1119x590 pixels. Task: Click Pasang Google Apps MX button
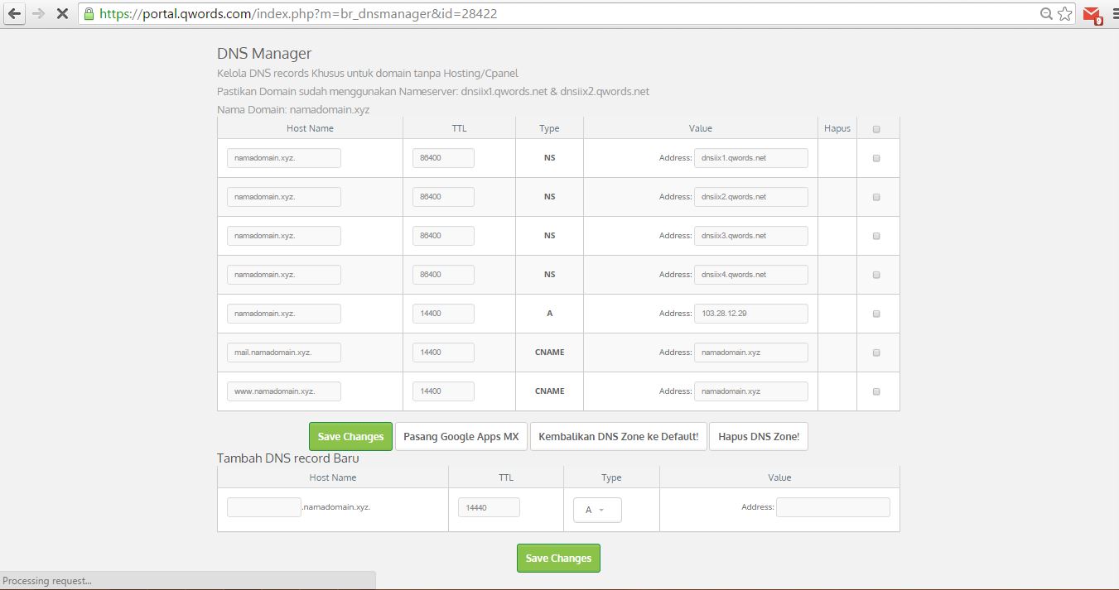[x=461, y=437]
